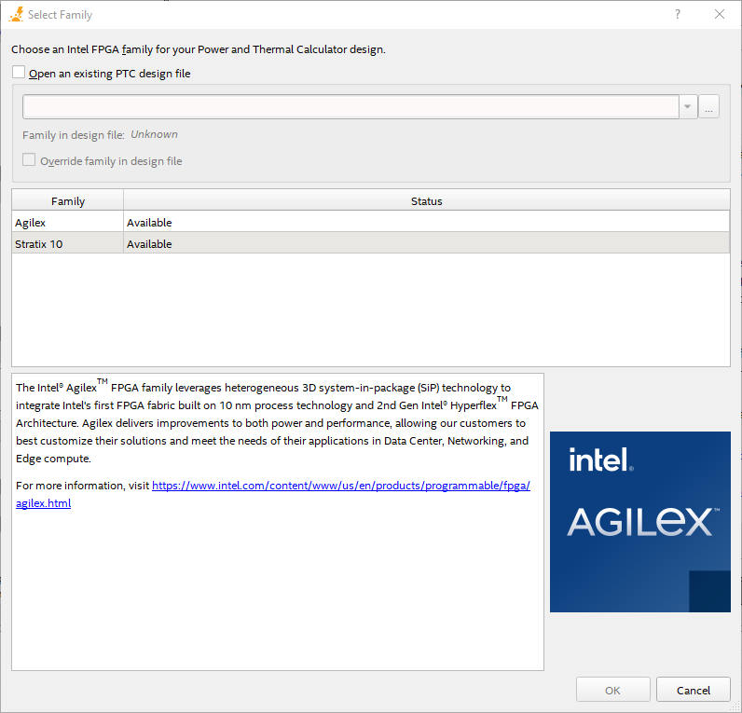Toggle Override family in design file checkbox
The image size is (742, 713).
point(31,160)
